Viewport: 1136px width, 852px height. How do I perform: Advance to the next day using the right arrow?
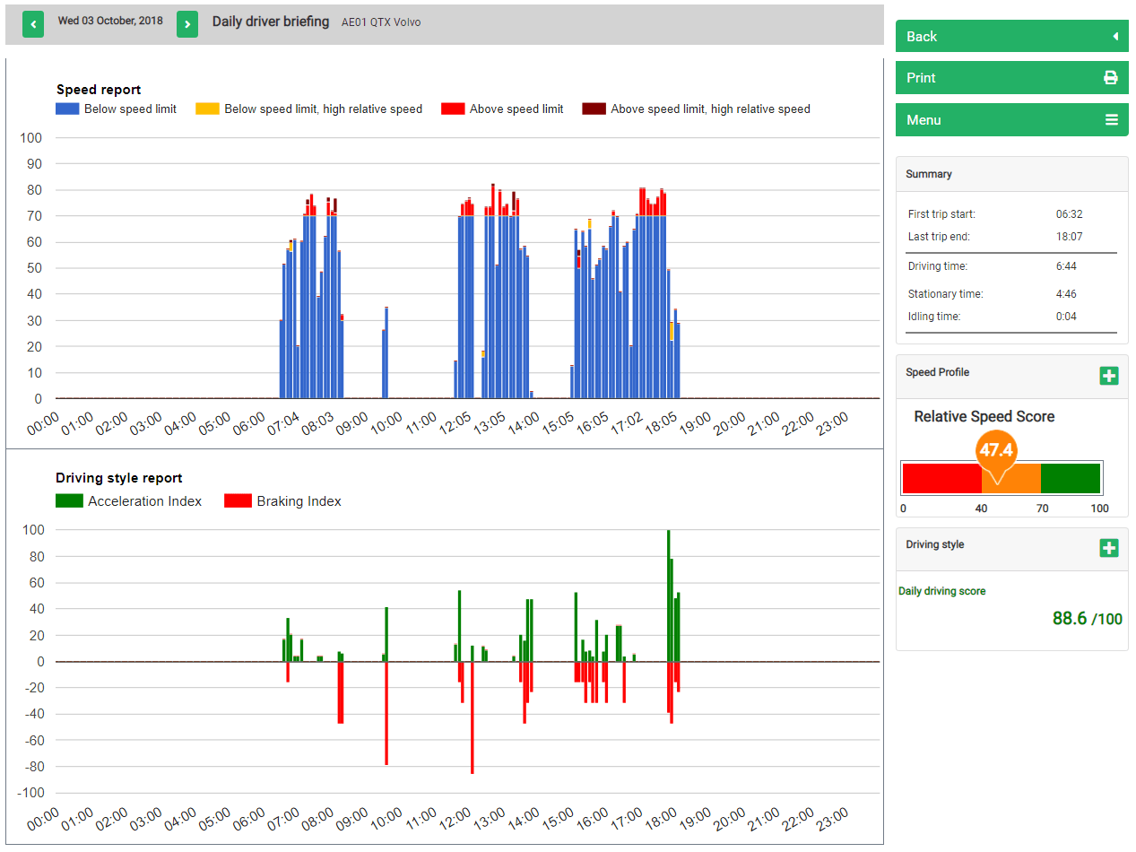[x=187, y=24]
